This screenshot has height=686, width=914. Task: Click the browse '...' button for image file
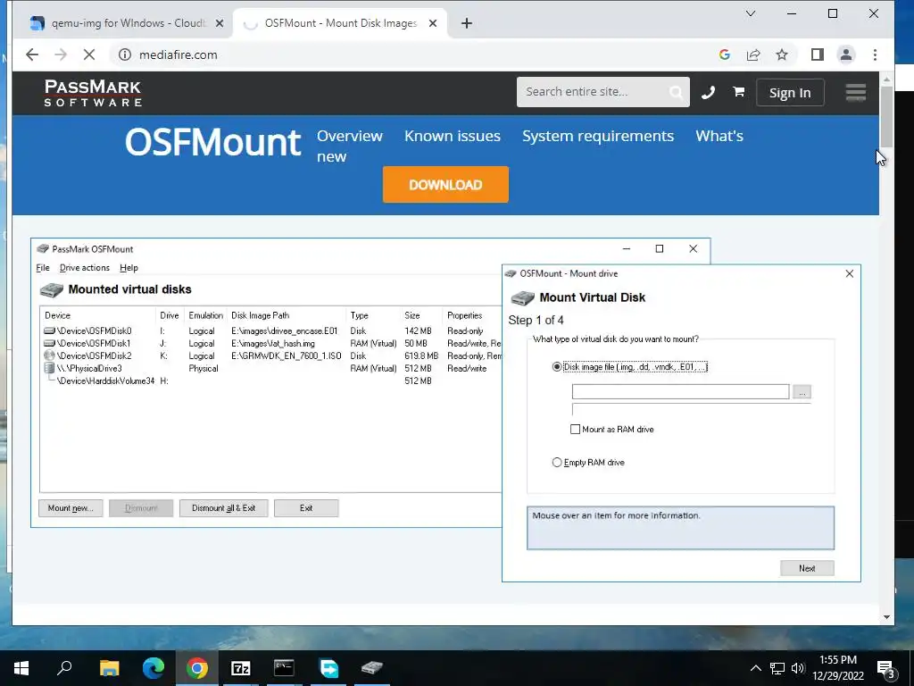[802, 392]
